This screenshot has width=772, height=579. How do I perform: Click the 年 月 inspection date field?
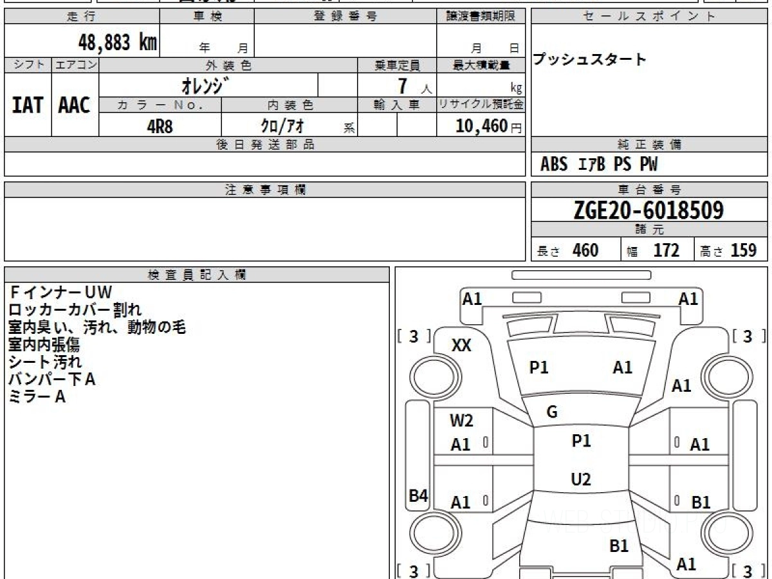tap(207, 41)
